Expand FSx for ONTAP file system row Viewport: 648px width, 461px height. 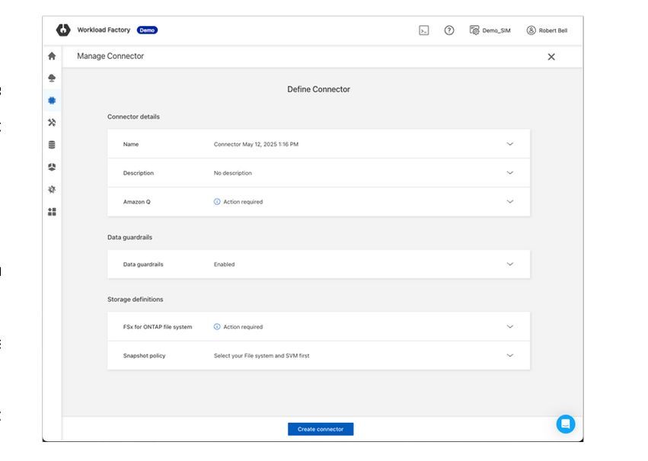509,327
